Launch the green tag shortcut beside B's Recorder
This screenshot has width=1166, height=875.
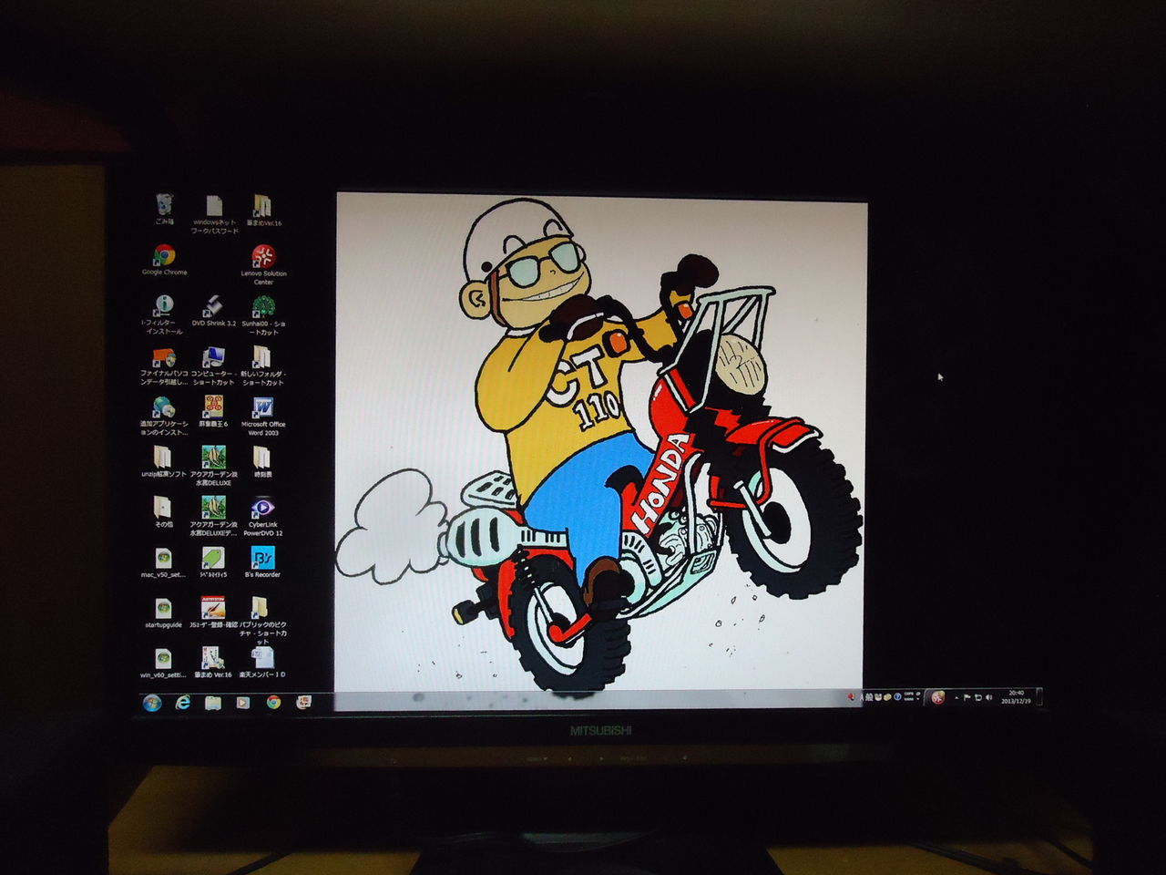pyautogui.click(x=213, y=562)
